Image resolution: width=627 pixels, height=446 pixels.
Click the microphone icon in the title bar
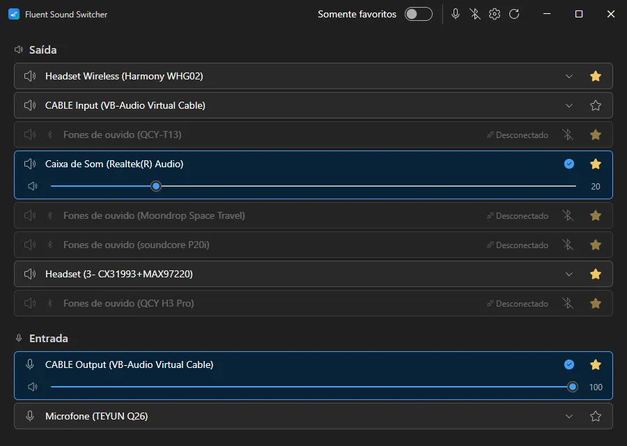(456, 14)
